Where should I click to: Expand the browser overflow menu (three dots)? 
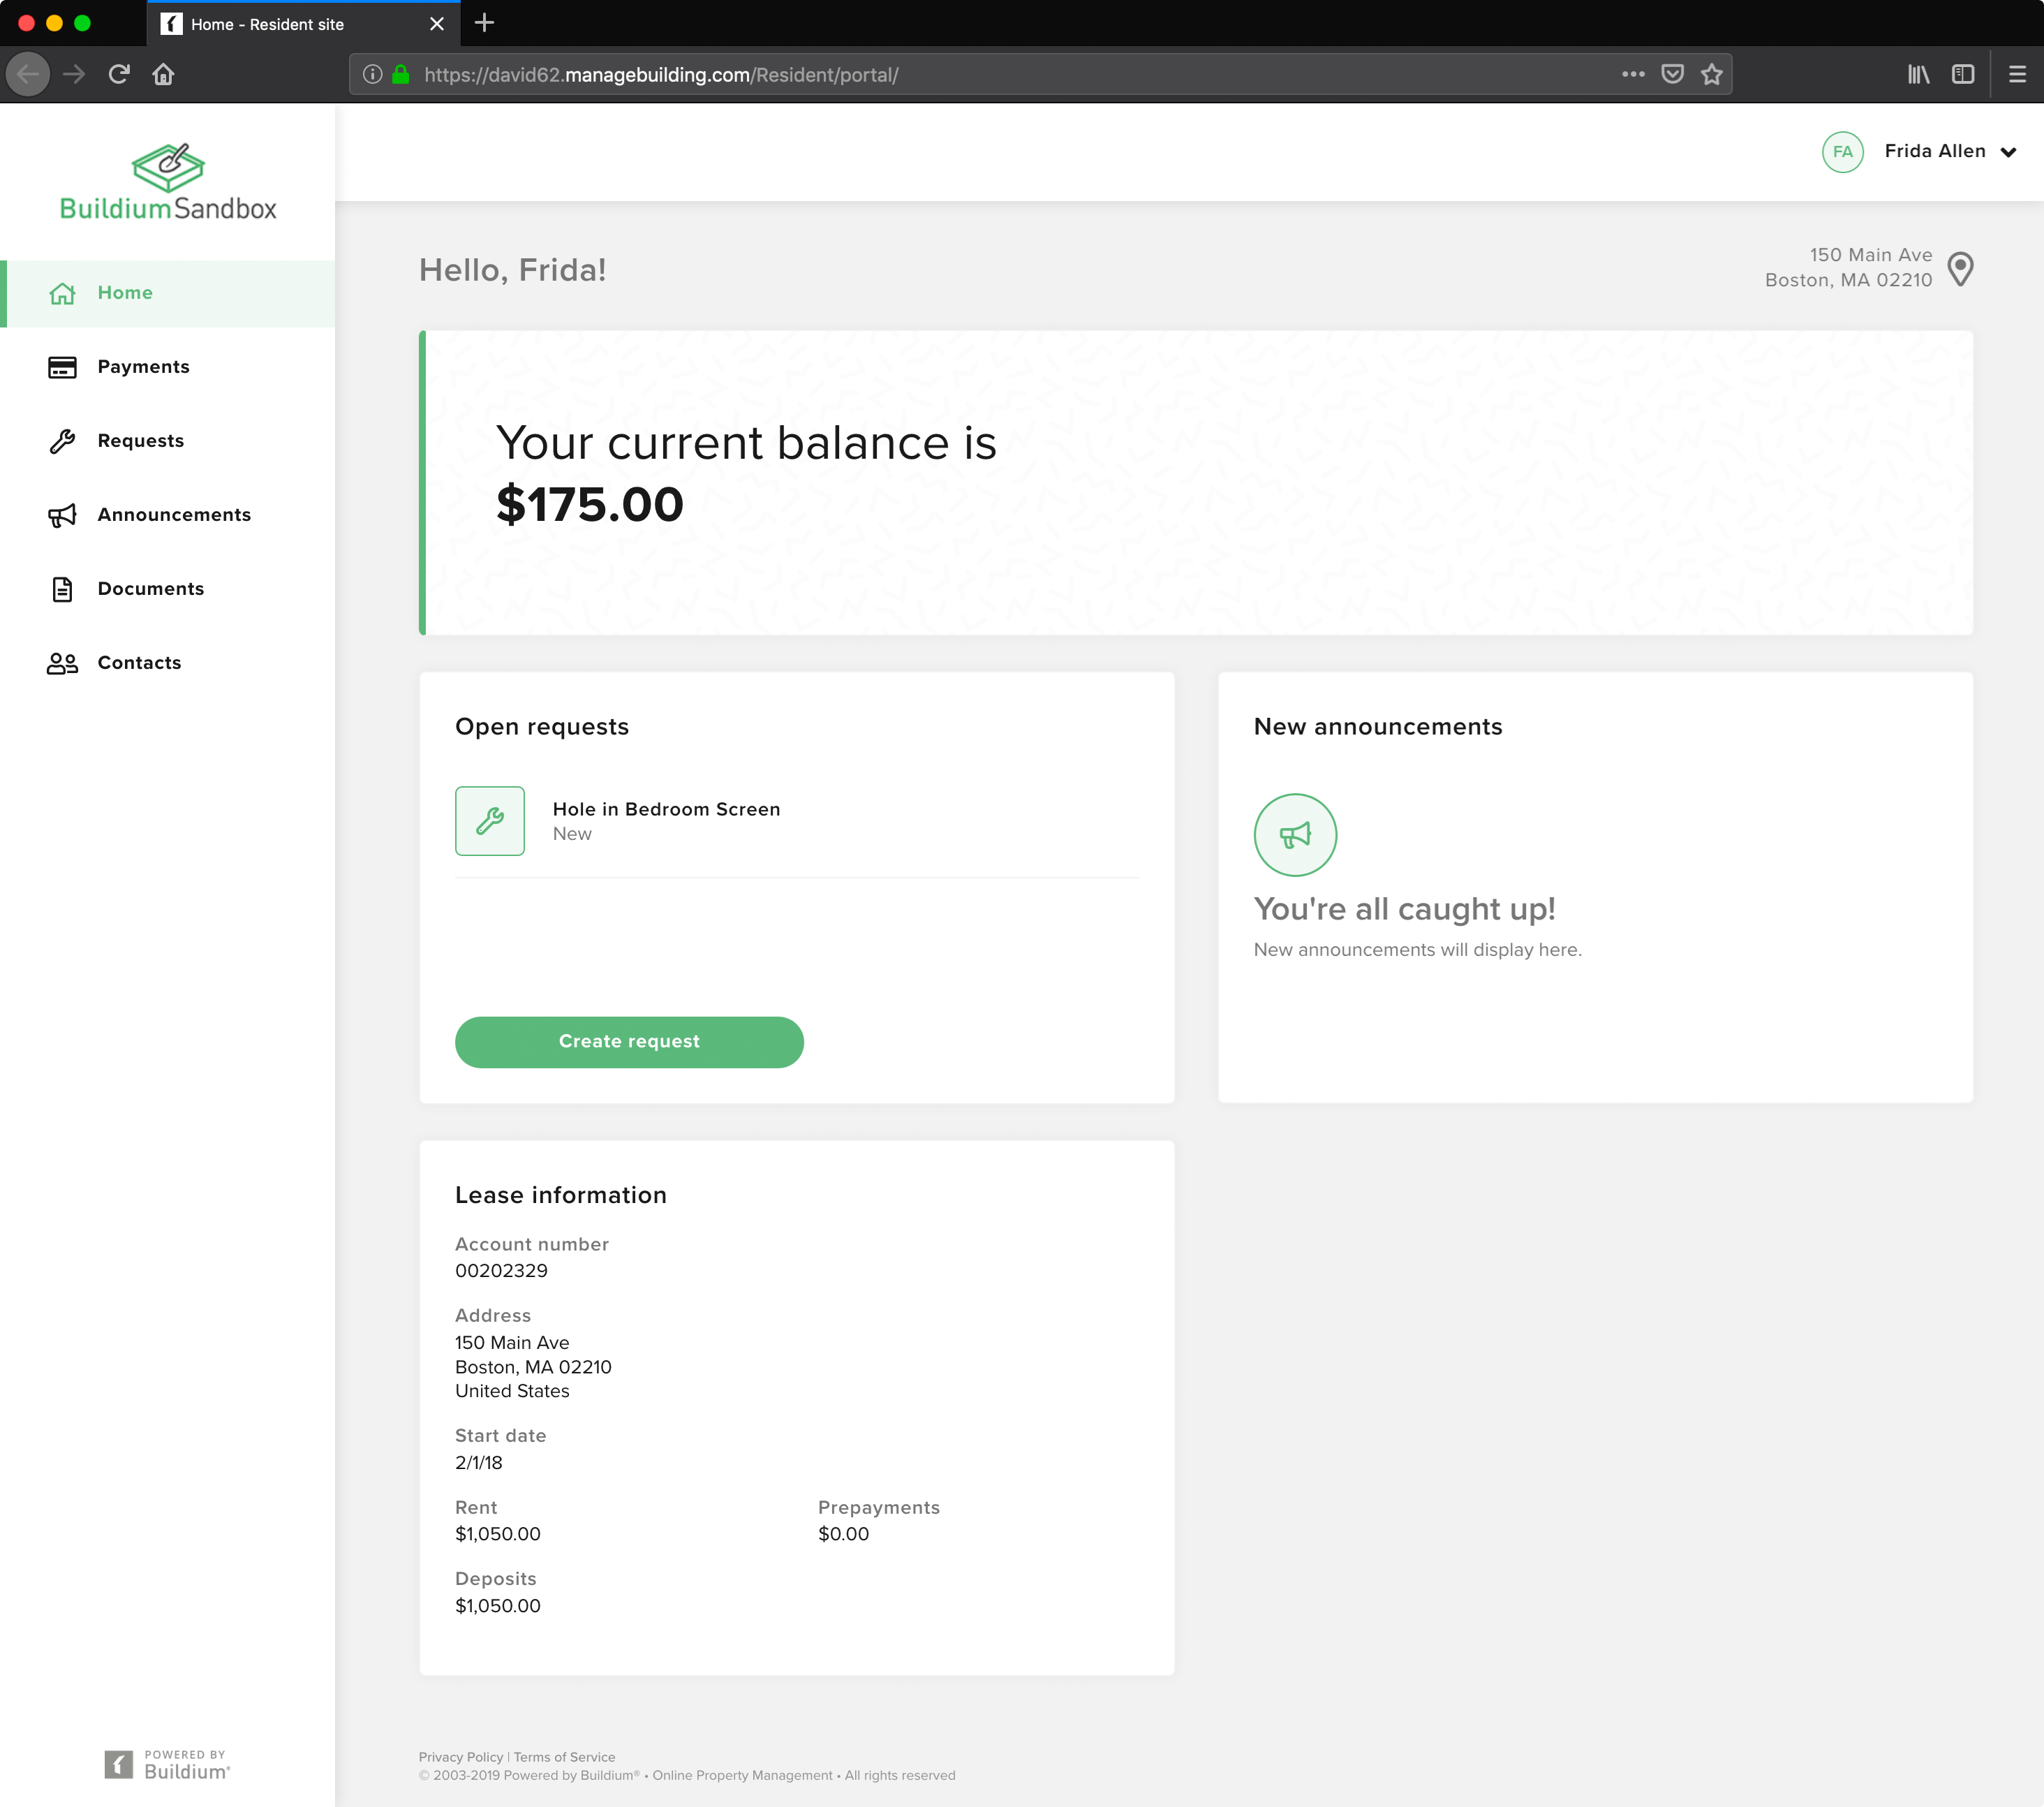tap(1632, 73)
